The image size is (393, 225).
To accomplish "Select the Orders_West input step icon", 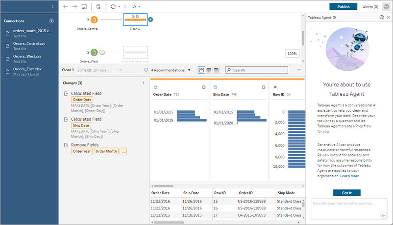I will click(x=94, y=52).
